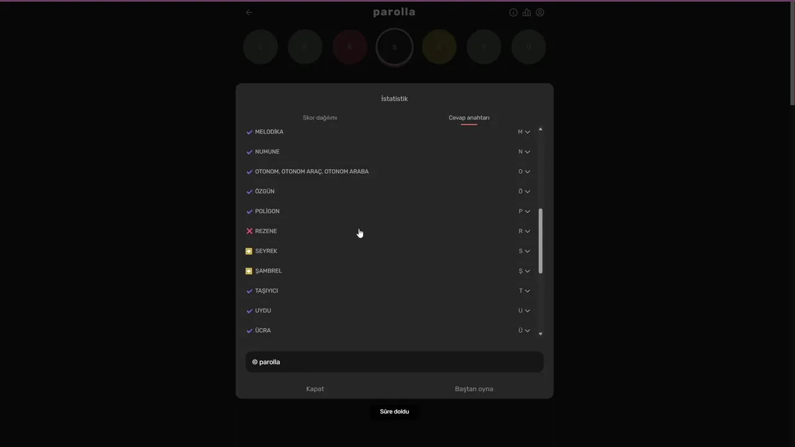Open the user profile icon

point(540,12)
